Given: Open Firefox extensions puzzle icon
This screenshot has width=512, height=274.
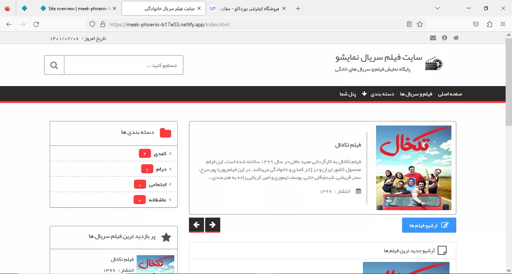Looking at the screenshot, I should tap(489, 24).
